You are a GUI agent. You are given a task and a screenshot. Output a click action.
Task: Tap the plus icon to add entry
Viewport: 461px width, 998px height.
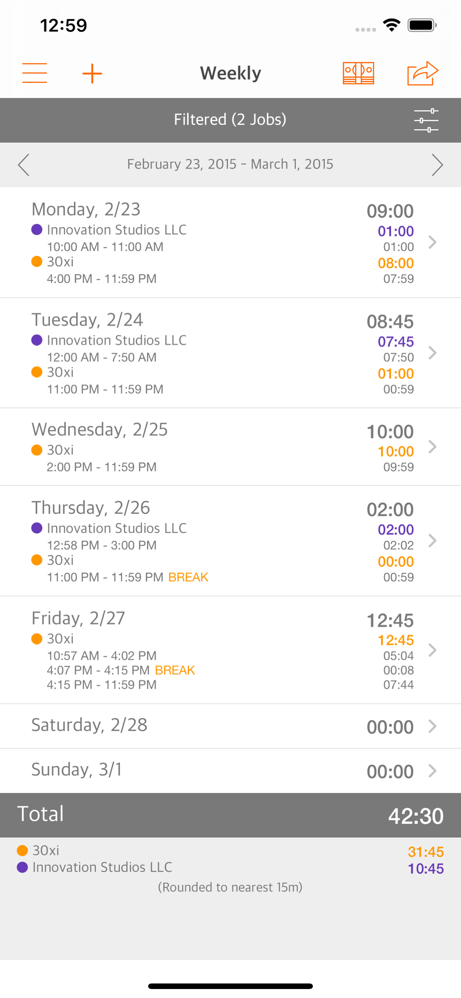pos(92,73)
